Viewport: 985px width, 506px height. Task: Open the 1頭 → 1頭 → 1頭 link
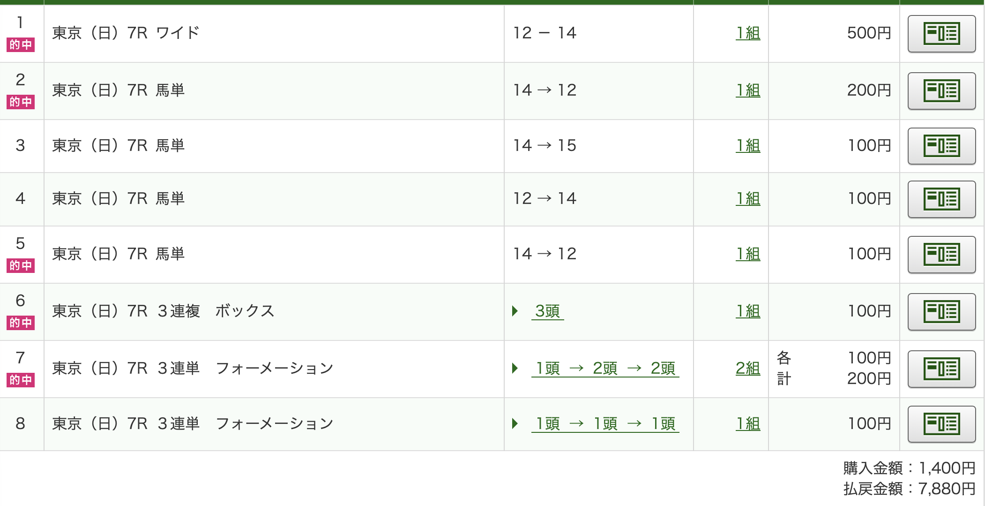coord(605,423)
